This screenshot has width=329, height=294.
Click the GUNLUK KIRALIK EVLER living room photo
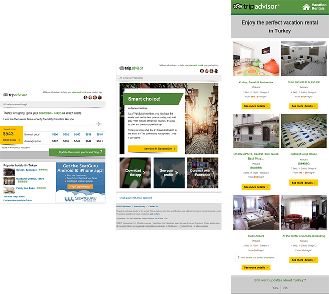pyautogui.click(x=303, y=59)
